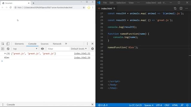This screenshot has width=191, height=107.
Task: Show more VS Code menu items
Action: click(x=138, y=3)
